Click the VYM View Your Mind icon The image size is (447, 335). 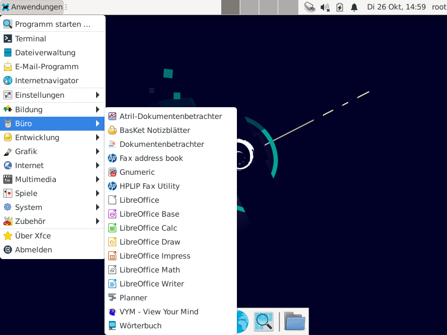coord(112,312)
